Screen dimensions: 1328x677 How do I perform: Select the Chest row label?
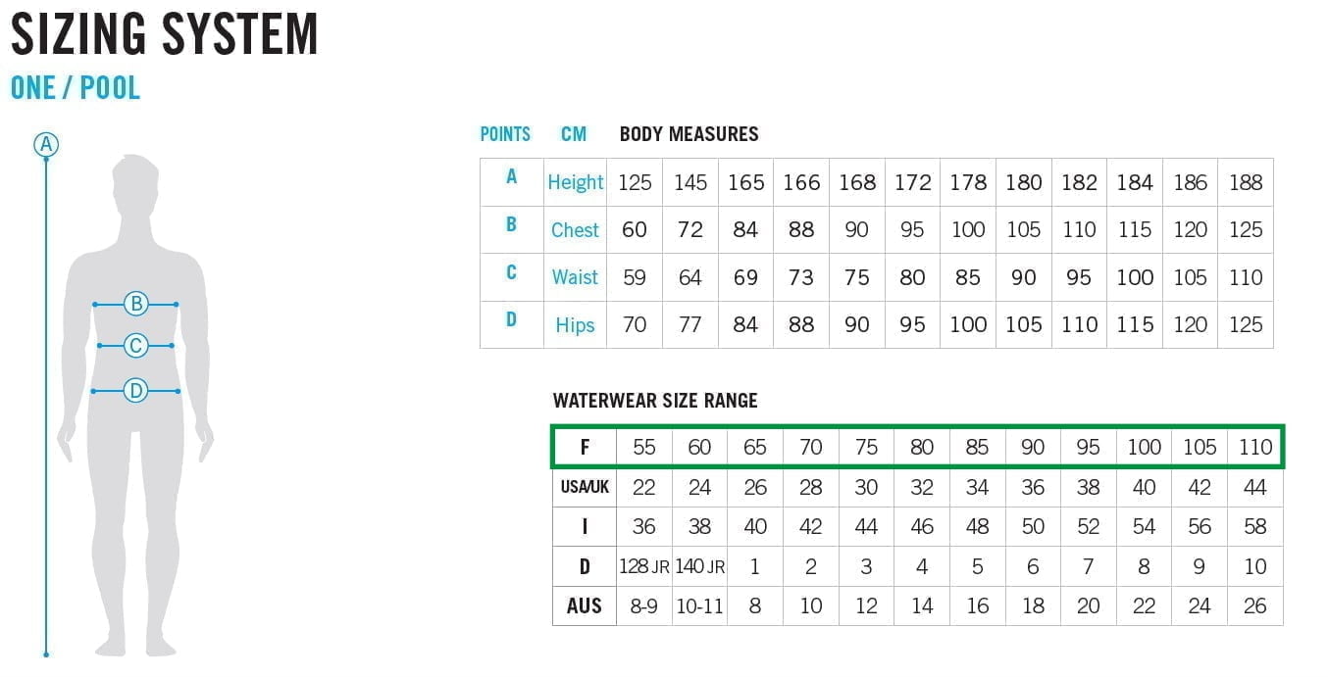[575, 230]
